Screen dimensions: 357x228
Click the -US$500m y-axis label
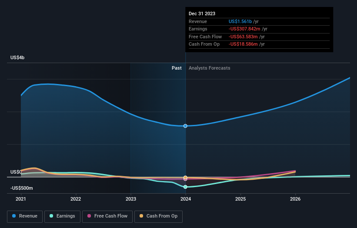point(22,188)
